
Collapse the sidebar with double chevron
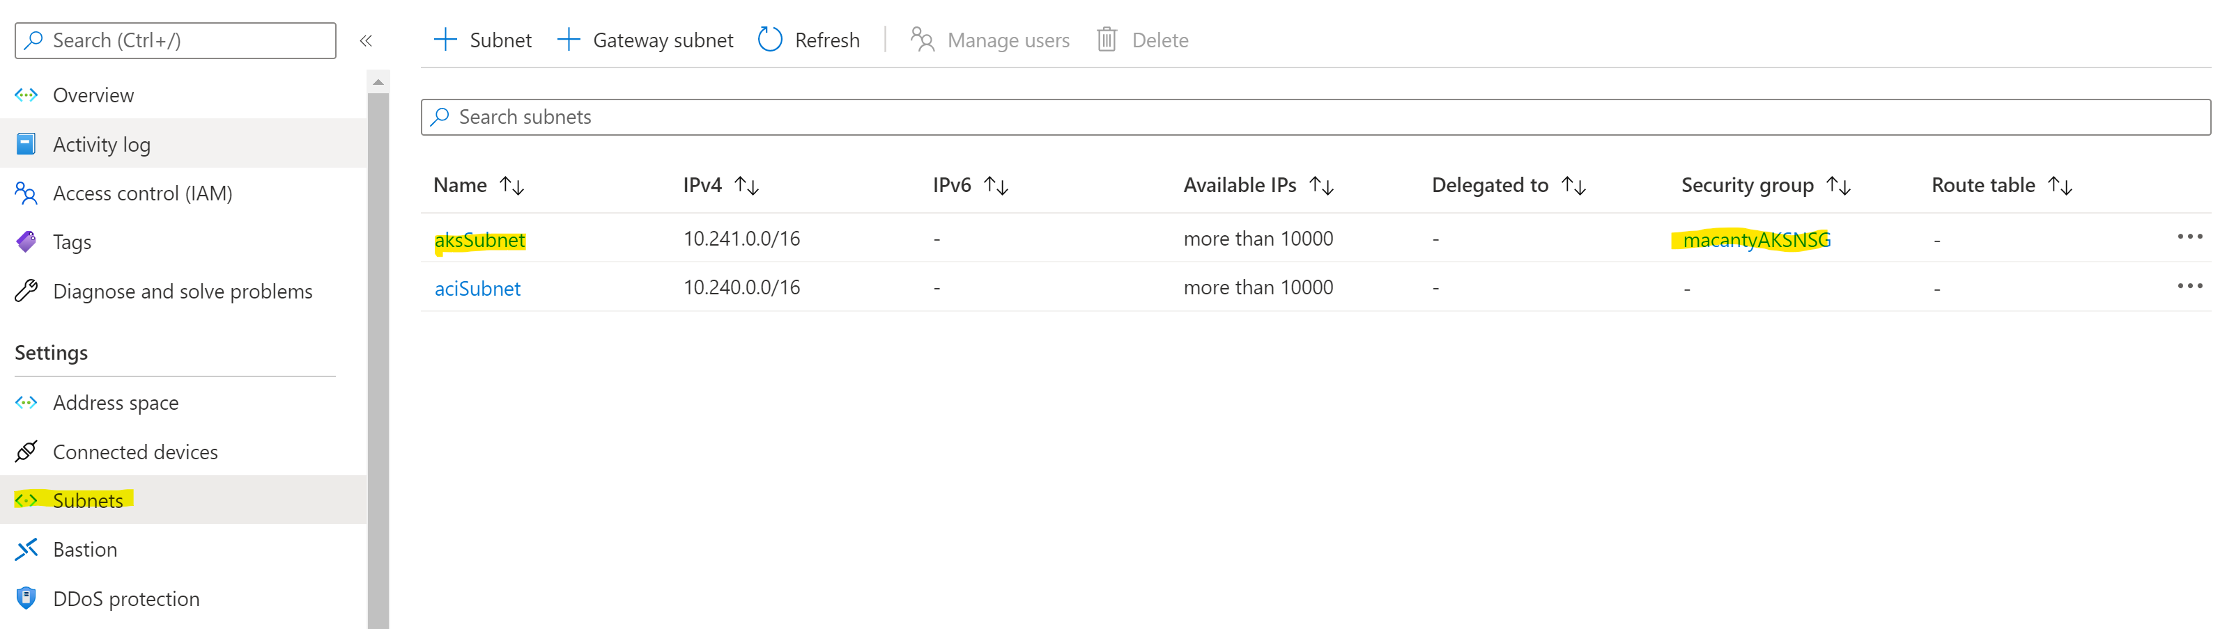coord(366,40)
